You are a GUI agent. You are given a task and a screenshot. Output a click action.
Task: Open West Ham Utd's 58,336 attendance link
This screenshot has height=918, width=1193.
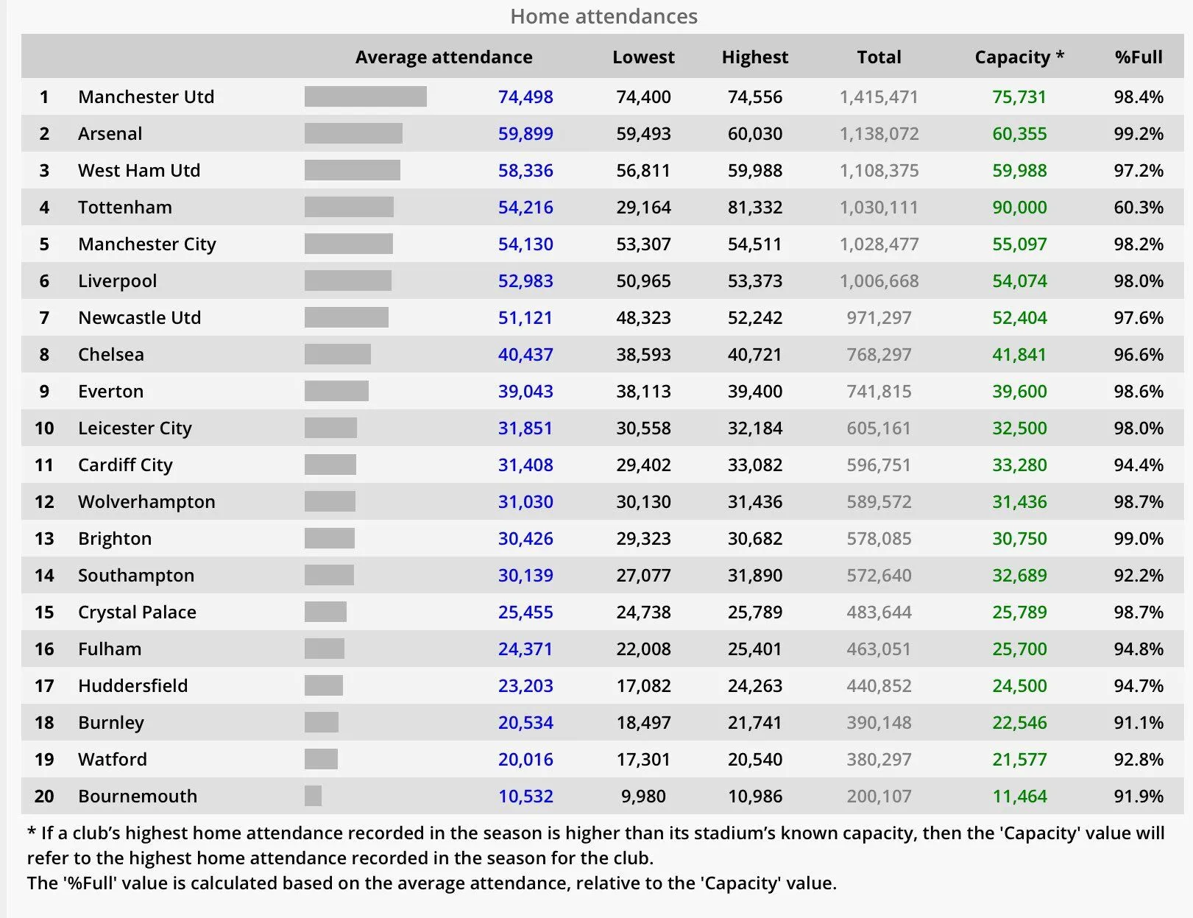(x=525, y=170)
